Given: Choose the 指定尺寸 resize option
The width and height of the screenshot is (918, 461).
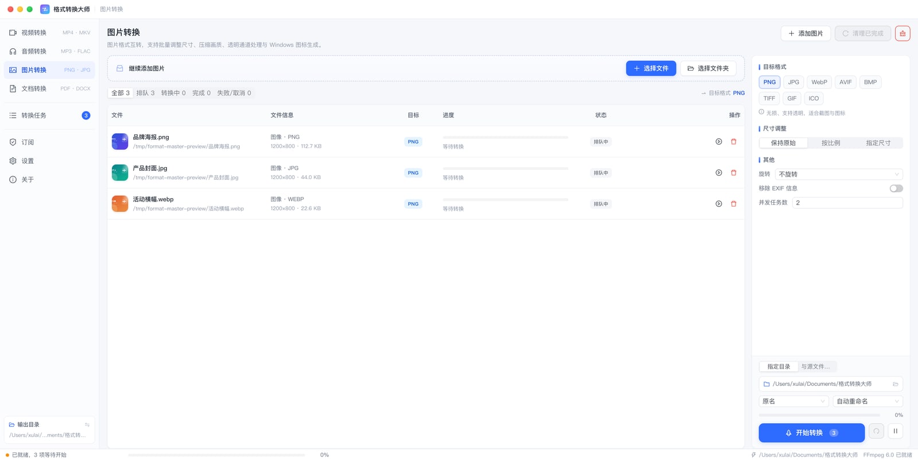Looking at the screenshot, I should click(878, 143).
